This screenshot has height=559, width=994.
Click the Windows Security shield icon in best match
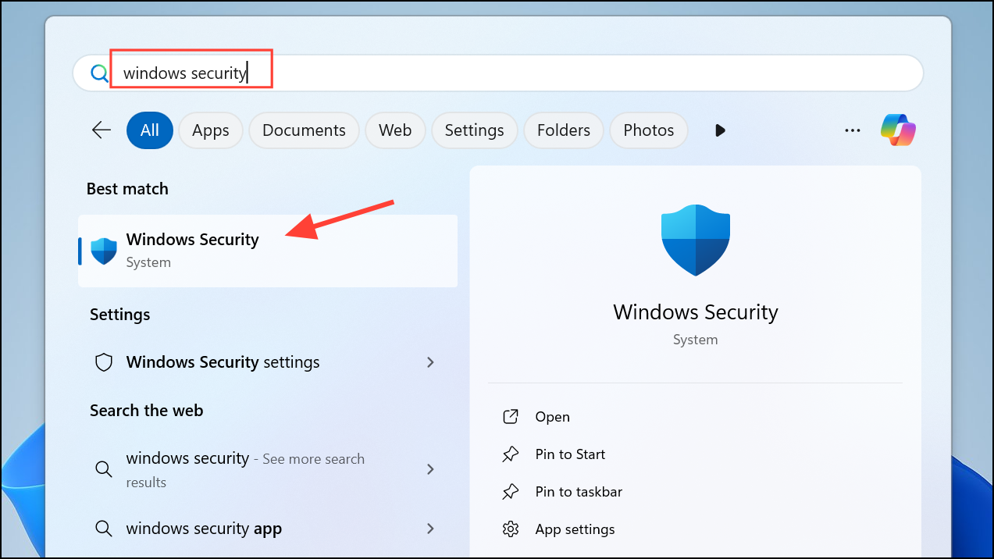pos(104,251)
